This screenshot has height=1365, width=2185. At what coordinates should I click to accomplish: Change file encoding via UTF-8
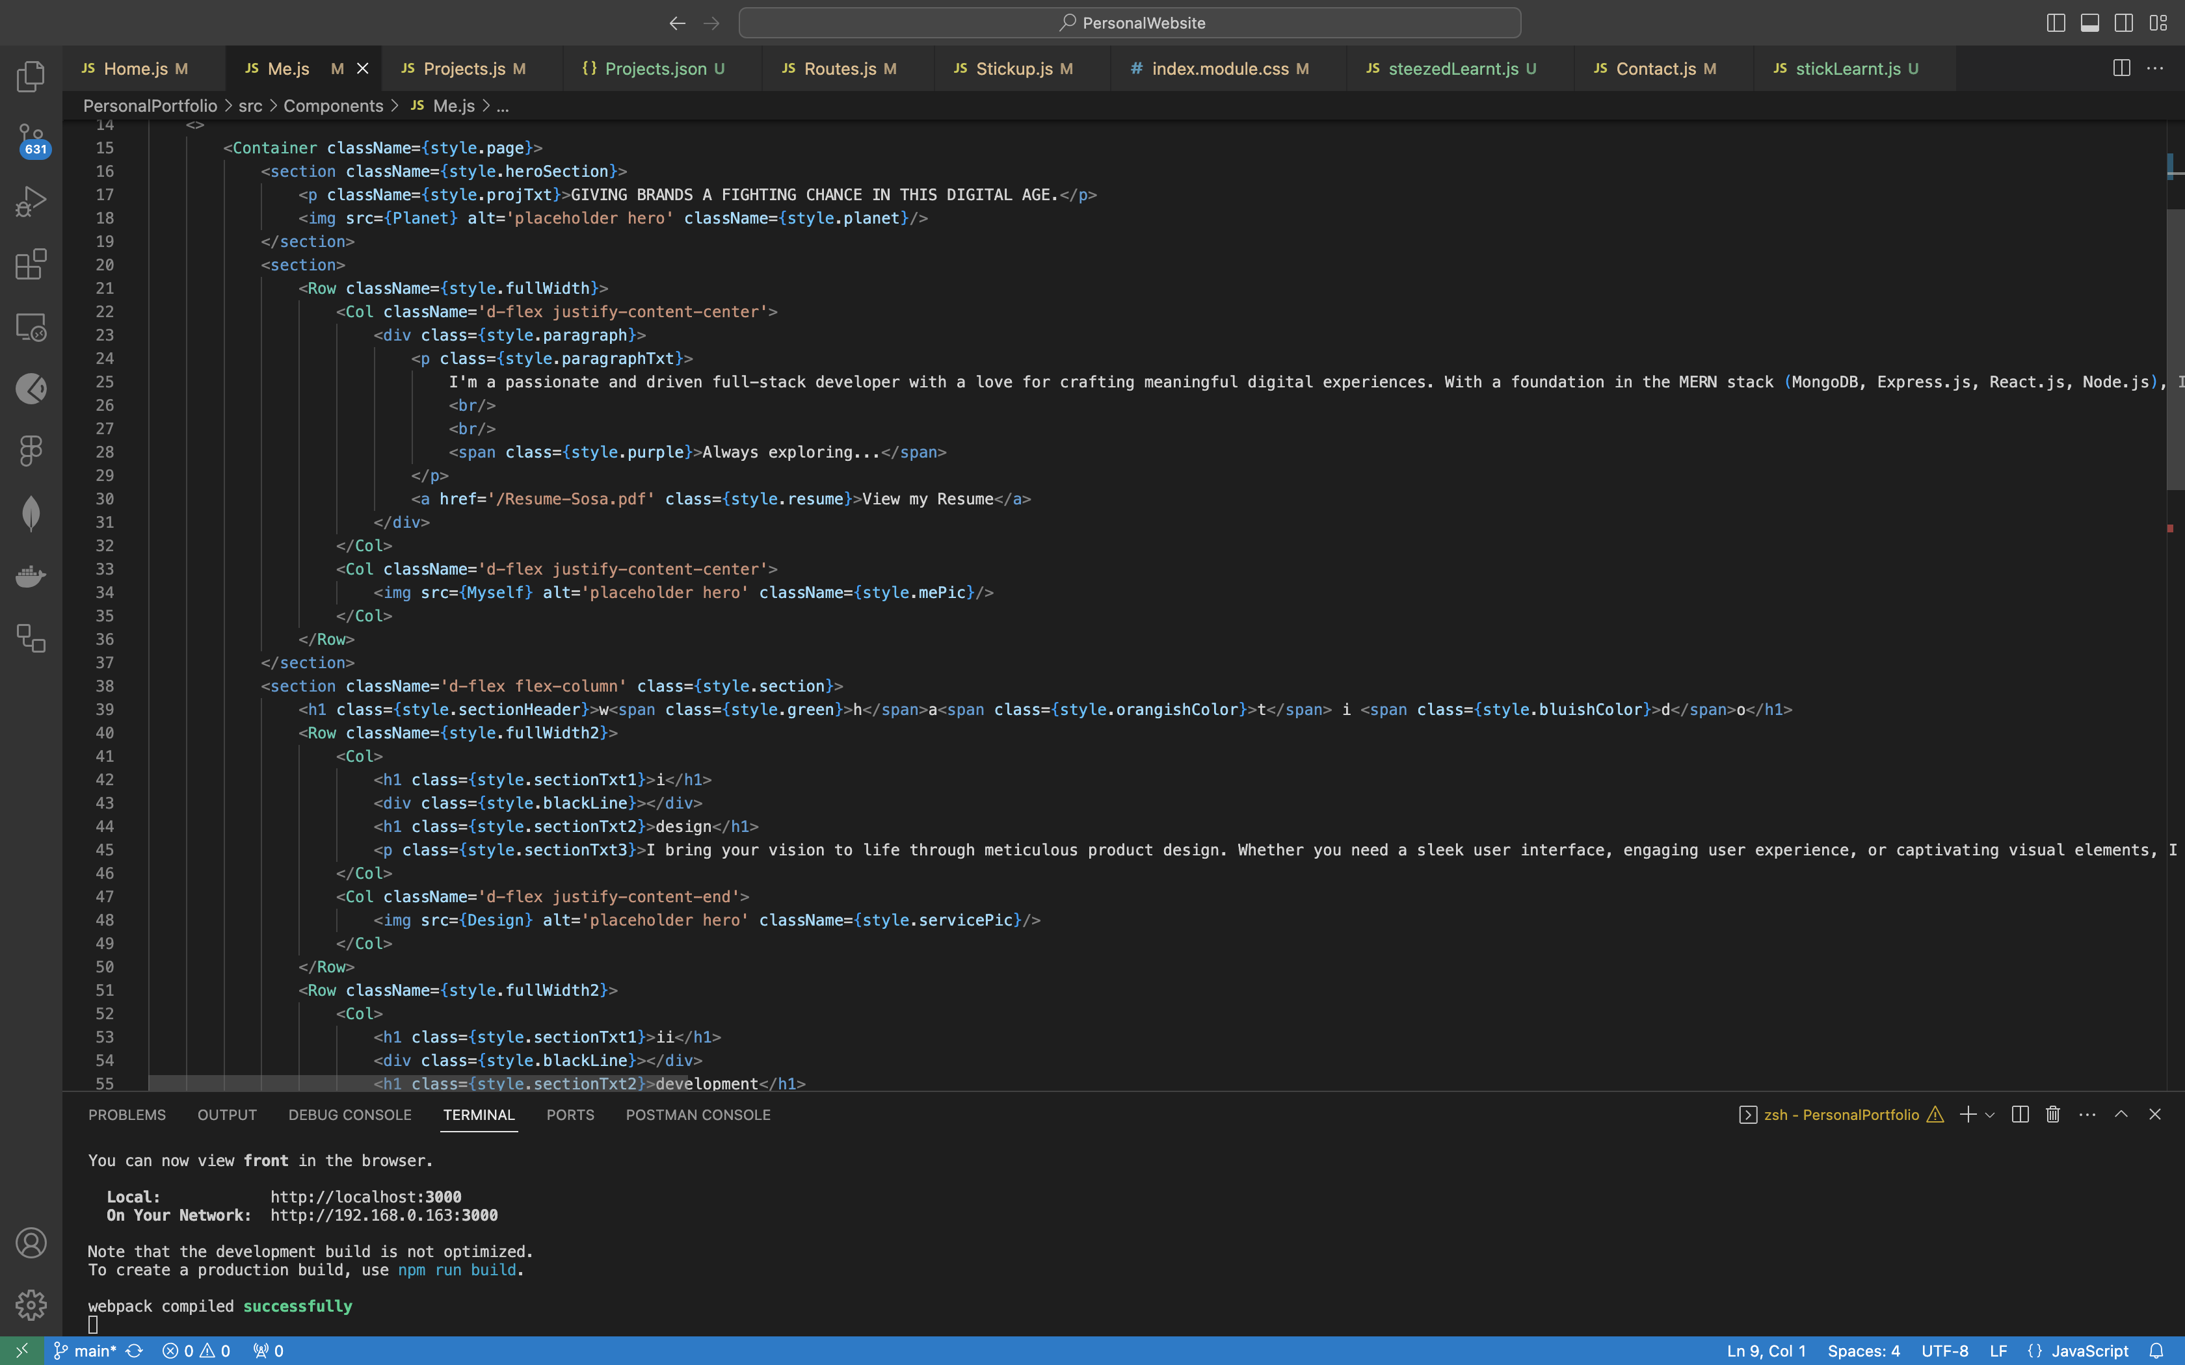click(1945, 1351)
